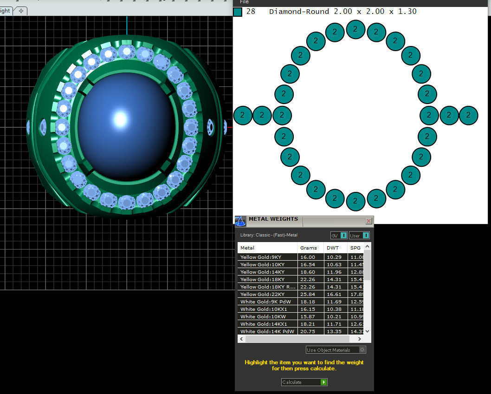Click the 13.35 DWT value

pos(334,331)
